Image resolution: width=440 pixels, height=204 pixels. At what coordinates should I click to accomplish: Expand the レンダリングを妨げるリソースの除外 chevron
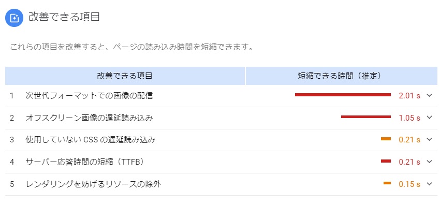click(429, 184)
